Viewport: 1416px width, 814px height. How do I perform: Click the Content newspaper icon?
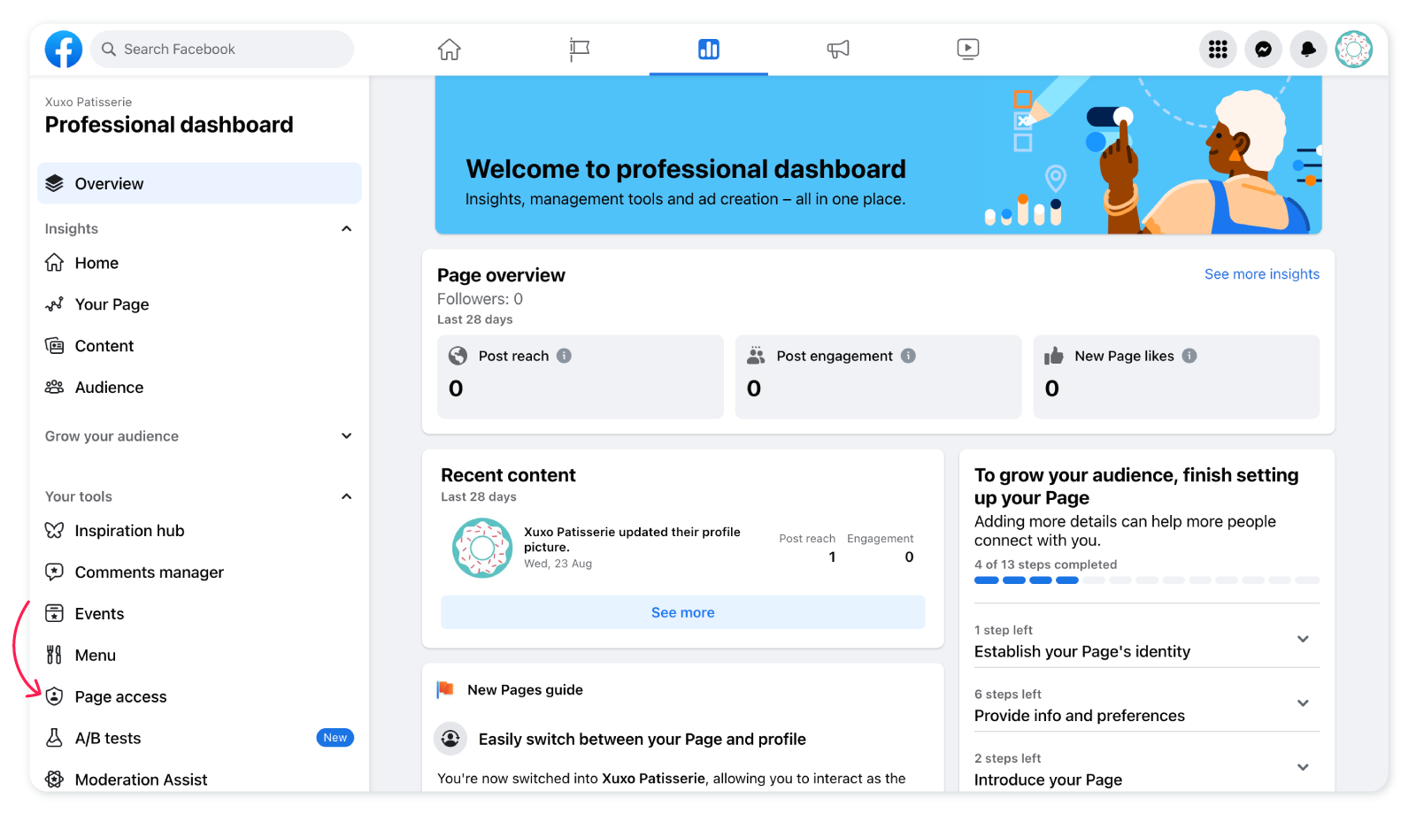[x=55, y=346]
